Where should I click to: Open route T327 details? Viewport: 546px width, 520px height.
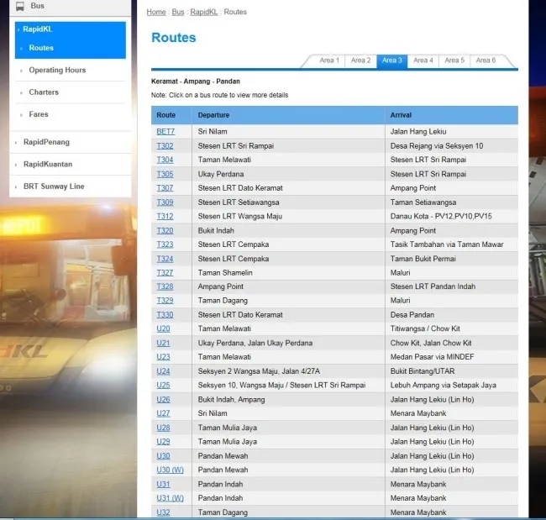coord(165,273)
